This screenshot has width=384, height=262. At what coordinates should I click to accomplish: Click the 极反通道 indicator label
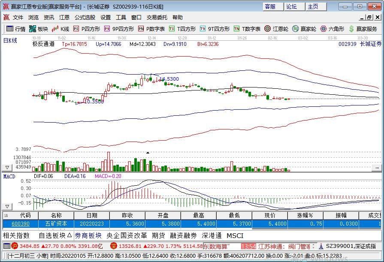[44, 44]
